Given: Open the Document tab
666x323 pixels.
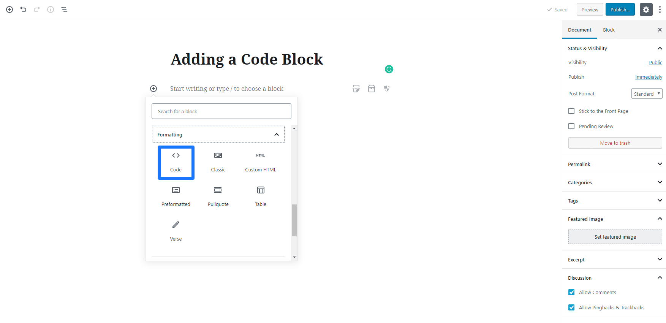Looking at the screenshot, I should pyautogui.click(x=579, y=30).
